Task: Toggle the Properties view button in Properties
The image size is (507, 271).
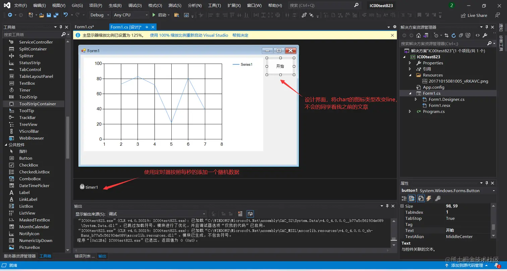Action: coord(421,198)
